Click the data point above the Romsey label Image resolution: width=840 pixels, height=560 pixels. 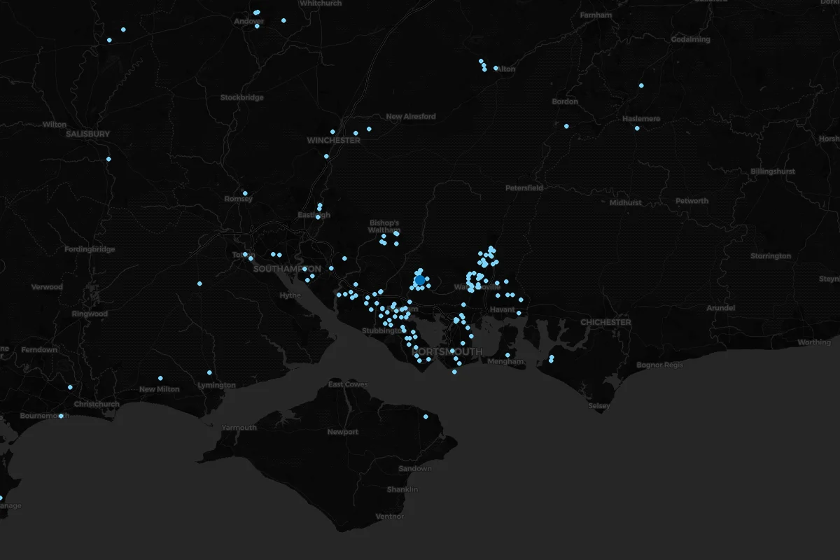click(245, 193)
